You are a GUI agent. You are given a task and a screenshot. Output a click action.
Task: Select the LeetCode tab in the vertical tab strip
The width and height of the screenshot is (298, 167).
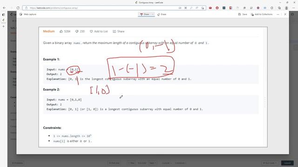pos(3,20)
